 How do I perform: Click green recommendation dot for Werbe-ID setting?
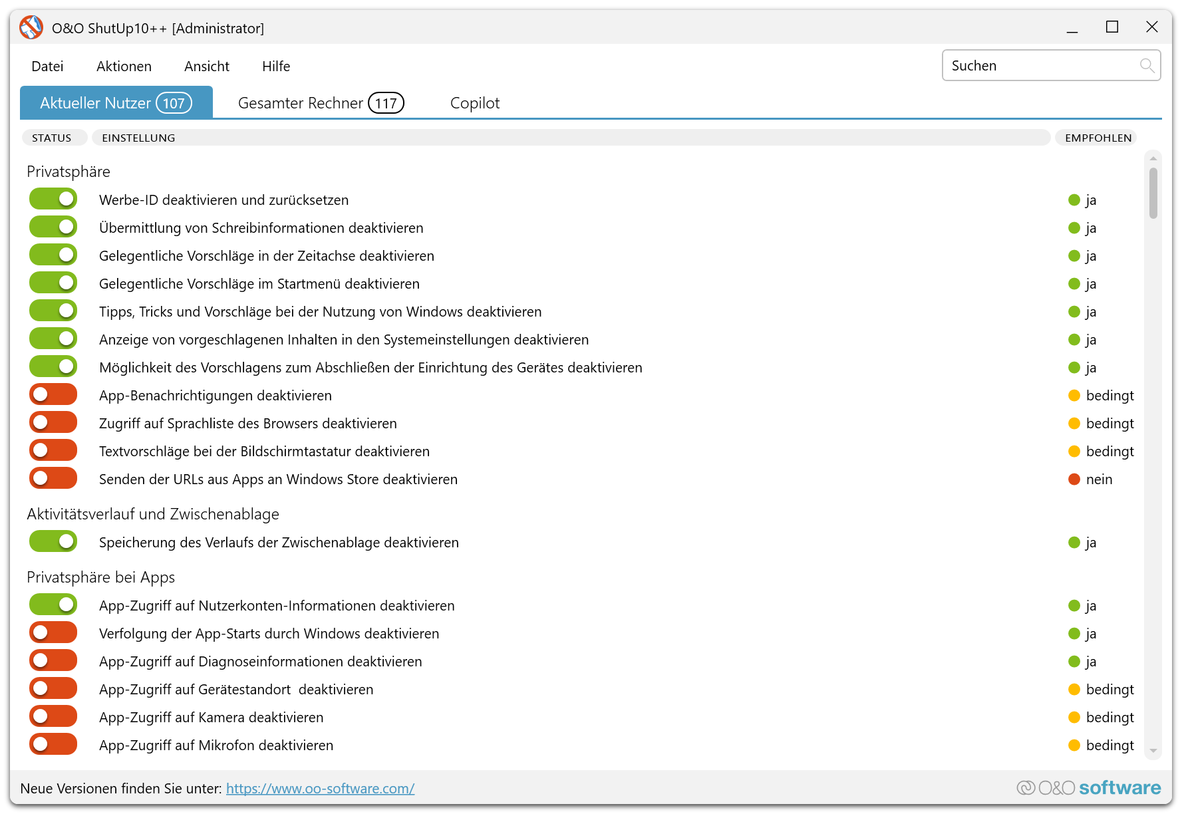[1074, 200]
